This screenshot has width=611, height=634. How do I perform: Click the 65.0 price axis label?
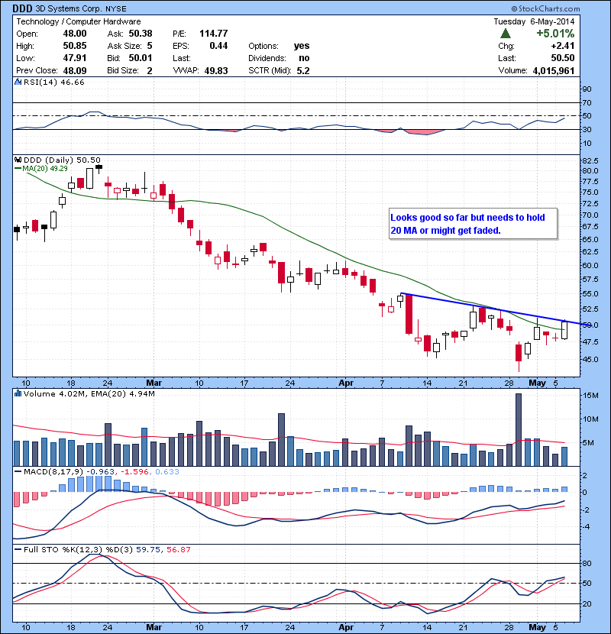(590, 239)
